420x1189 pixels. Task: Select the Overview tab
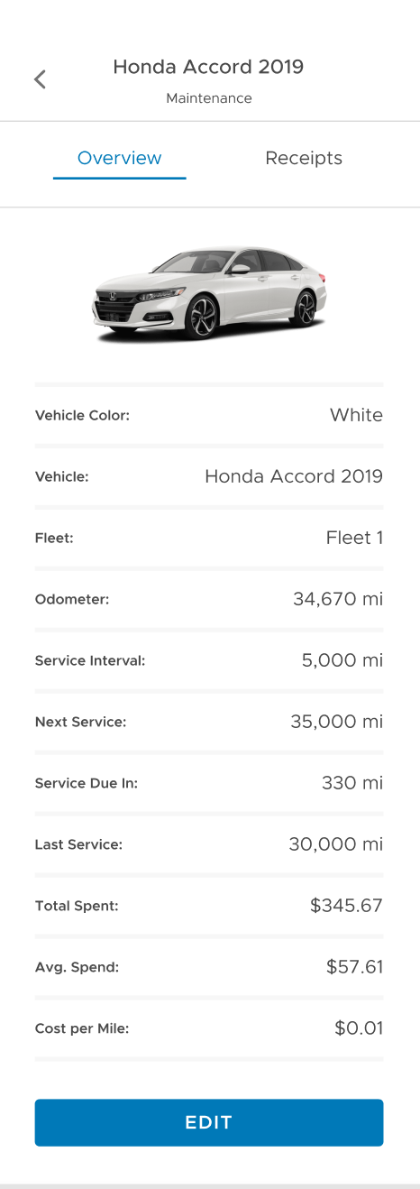pyautogui.click(x=119, y=159)
